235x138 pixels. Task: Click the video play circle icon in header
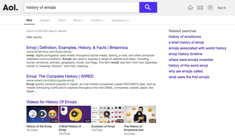click(210, 8)
